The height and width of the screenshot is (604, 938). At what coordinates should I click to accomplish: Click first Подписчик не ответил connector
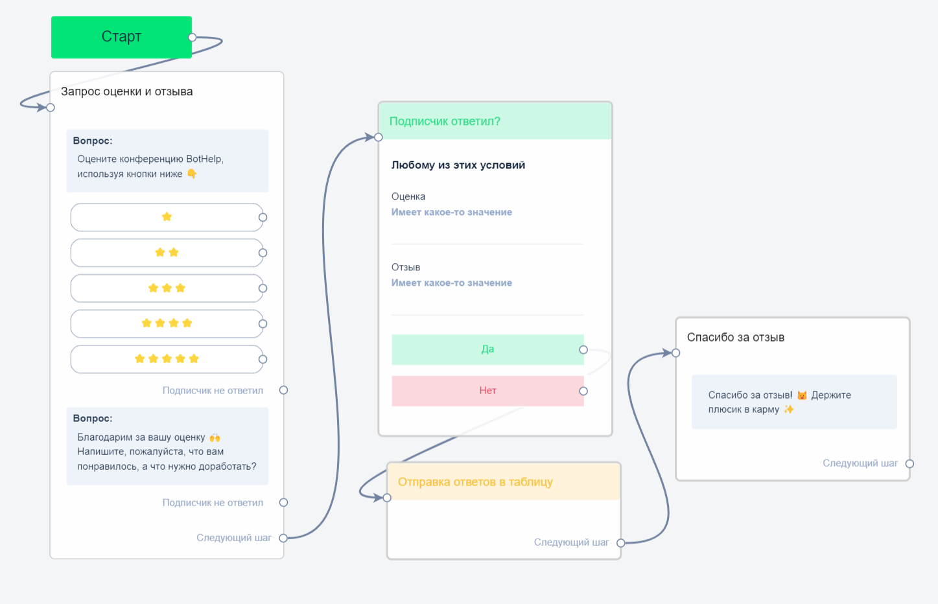[x=283, y=390]
